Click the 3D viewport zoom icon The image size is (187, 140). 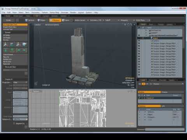tap(131, 24)
